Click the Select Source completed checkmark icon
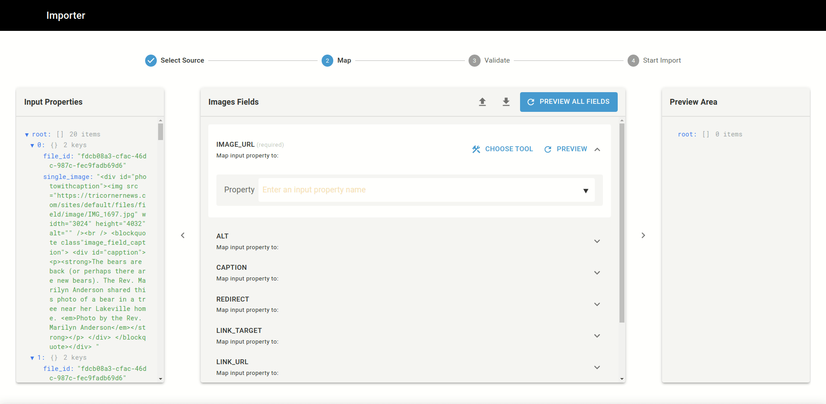The image size is (826, 404). tap(151, 60)
